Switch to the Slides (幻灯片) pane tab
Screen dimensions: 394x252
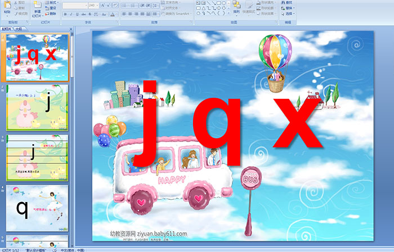(6, 29)
